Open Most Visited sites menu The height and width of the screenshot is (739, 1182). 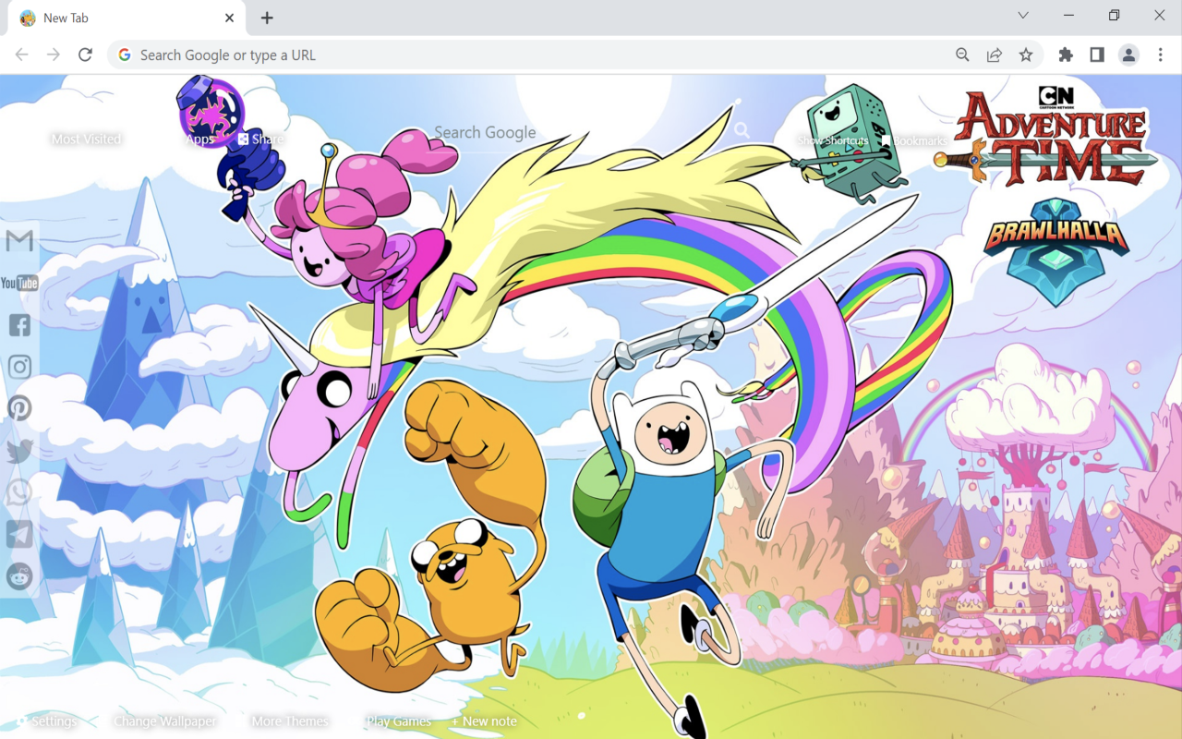click(x=86, y=139)
